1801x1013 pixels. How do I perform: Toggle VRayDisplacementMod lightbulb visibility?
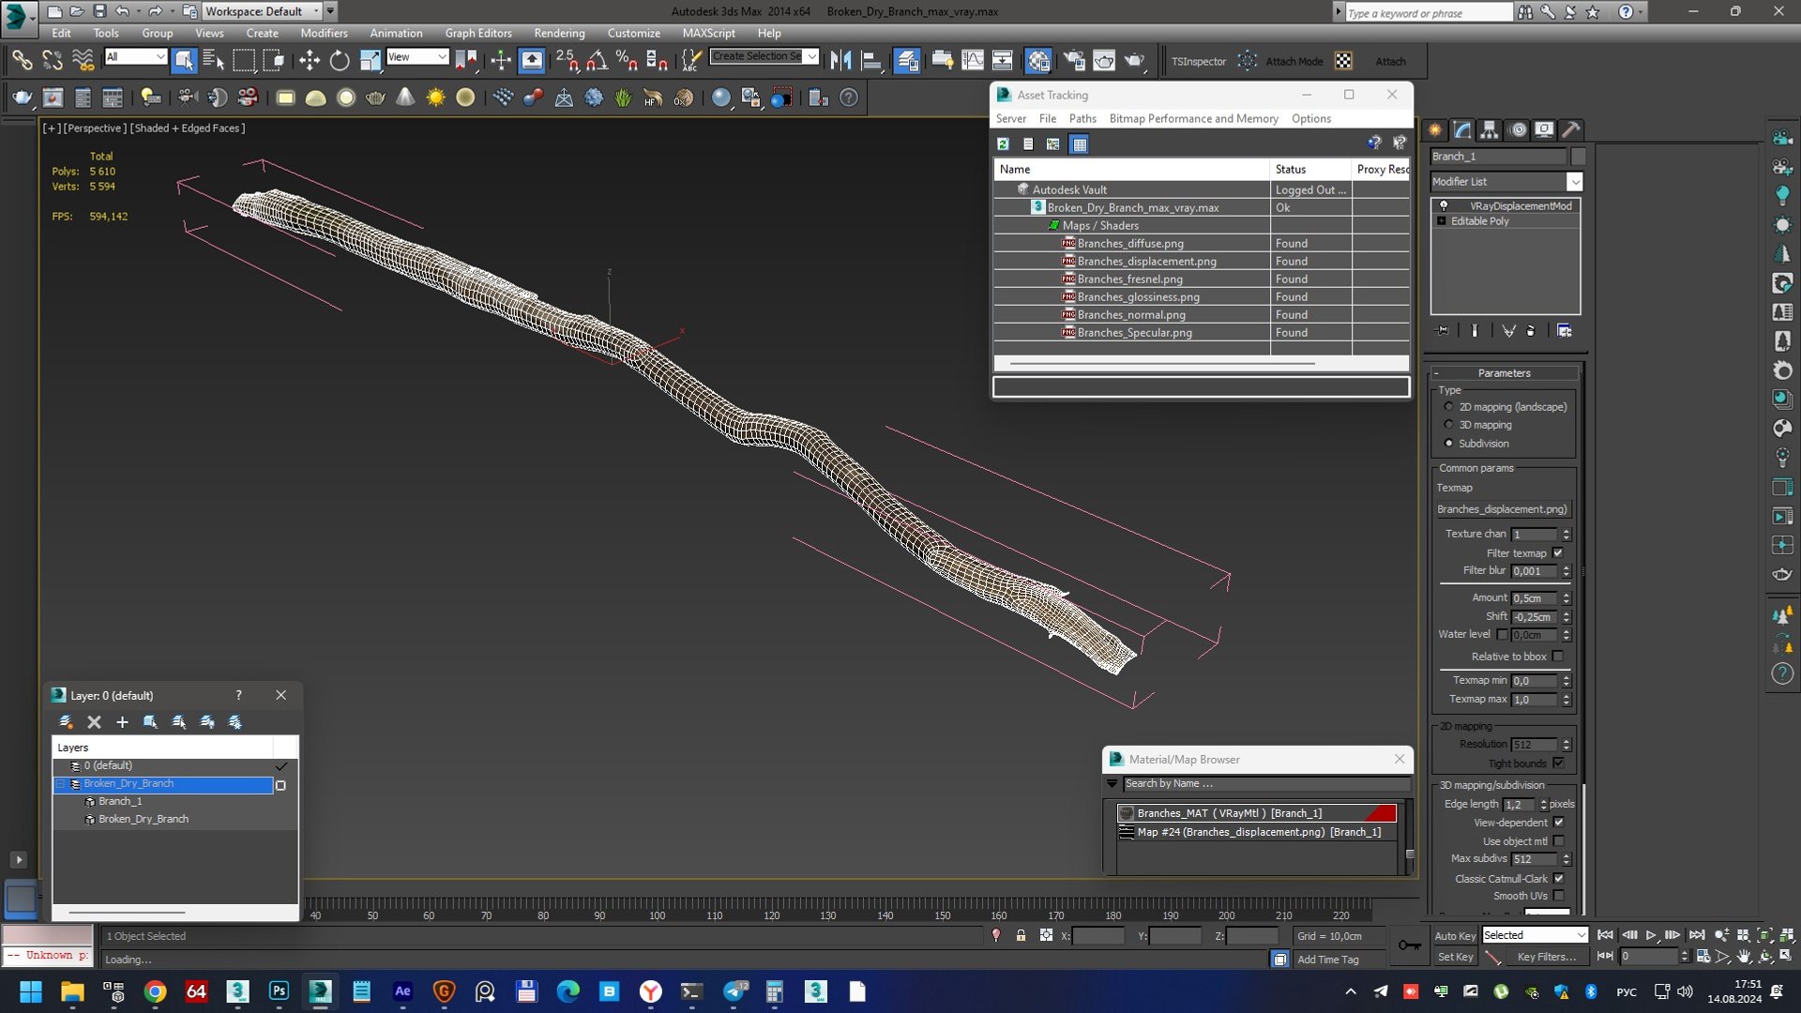tap(1444, 205)
